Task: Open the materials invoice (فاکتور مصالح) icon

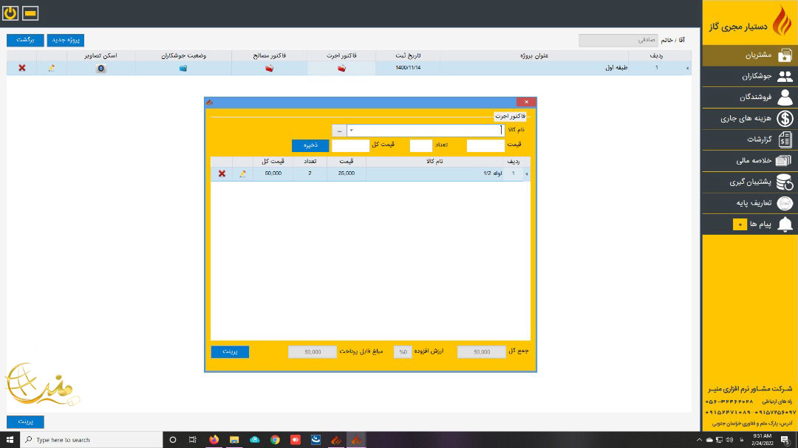Action: coord(270,68)
